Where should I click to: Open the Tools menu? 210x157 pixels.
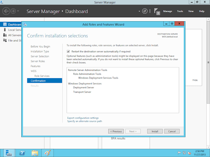180,11
